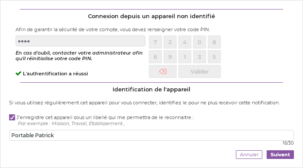The height and width of the screenshot is (168, 303).
Task: Click the PIN code password field
Action: coord(81,41)
